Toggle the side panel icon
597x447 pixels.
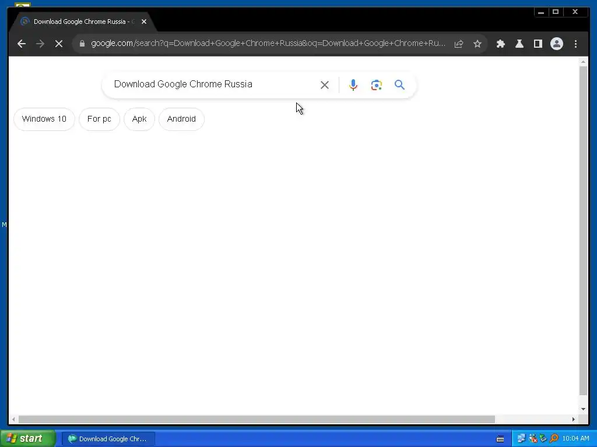tap(538, 44)
